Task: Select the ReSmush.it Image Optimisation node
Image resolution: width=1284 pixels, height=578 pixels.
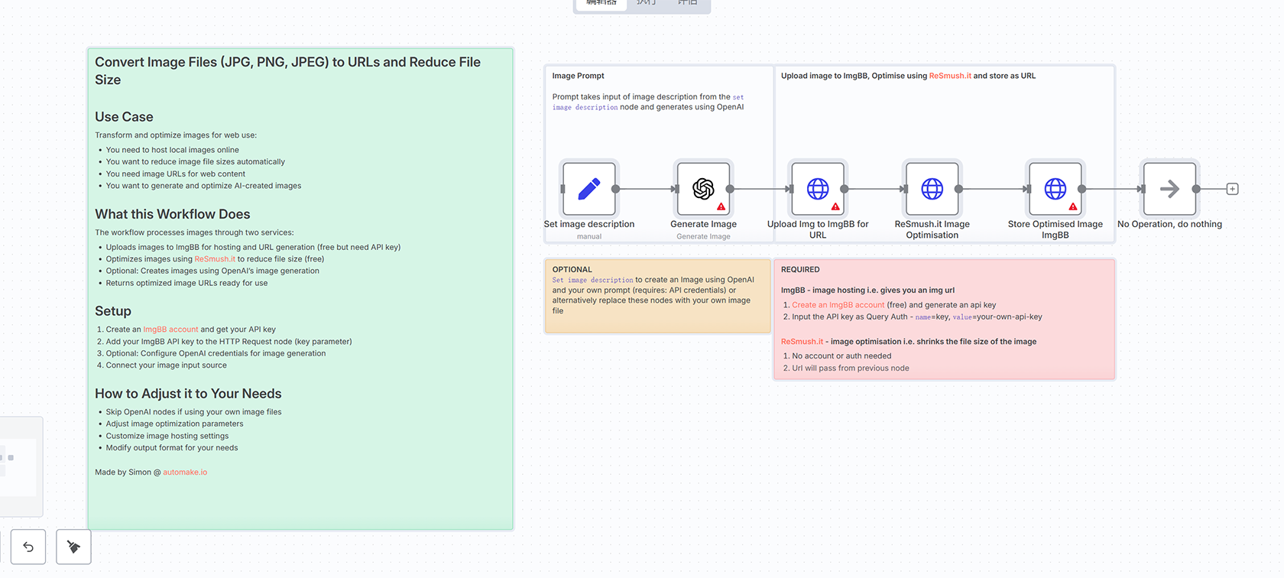Action: point(932,189)
